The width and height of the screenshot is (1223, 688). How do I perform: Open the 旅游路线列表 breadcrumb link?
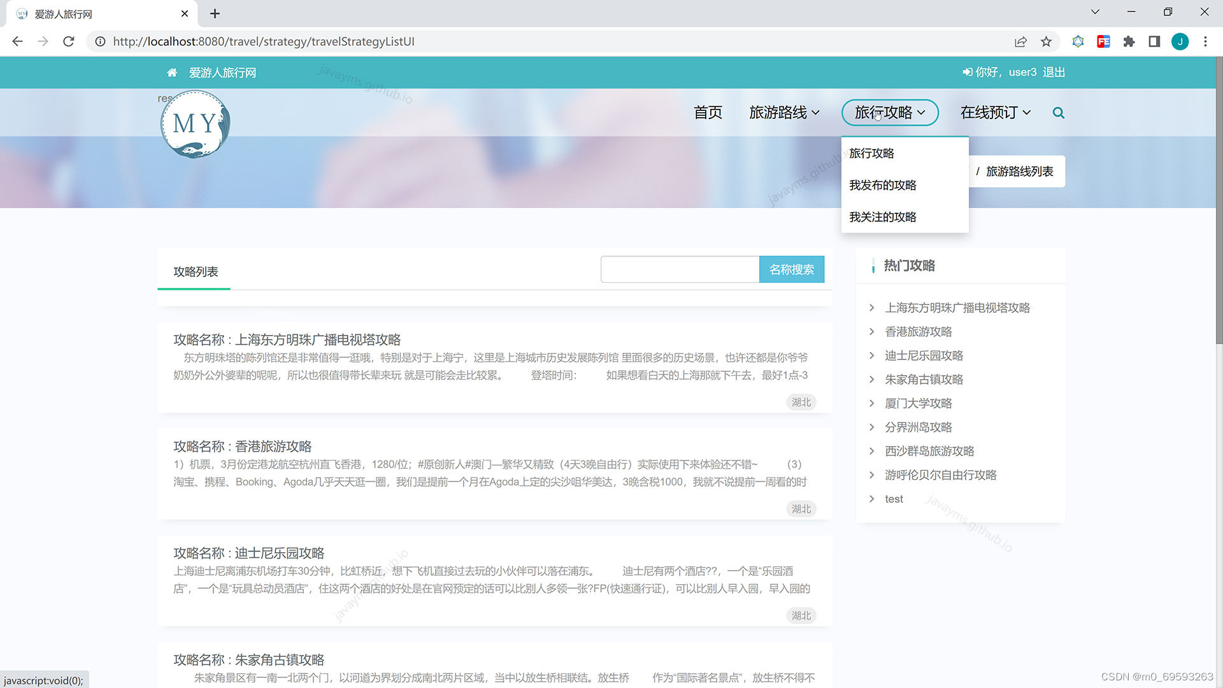point(1019,171)
